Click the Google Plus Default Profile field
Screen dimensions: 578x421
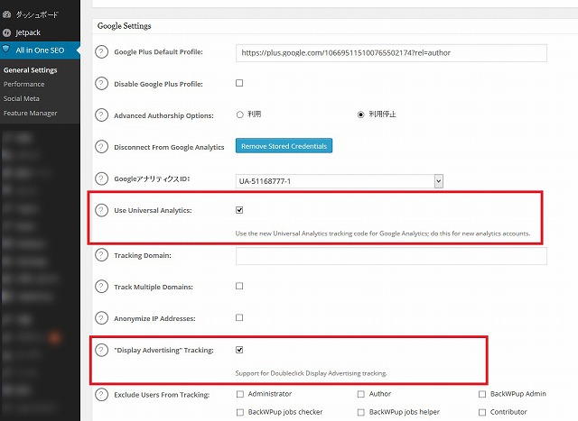click(x=391, y=53)
